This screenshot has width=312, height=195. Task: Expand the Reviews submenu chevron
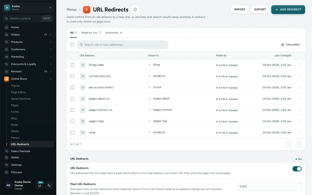click(x=51, y=71)
